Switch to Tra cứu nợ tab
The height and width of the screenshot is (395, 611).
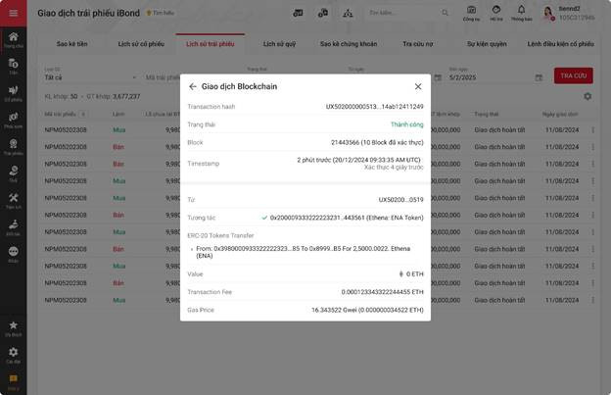click(x=418, y=44)
